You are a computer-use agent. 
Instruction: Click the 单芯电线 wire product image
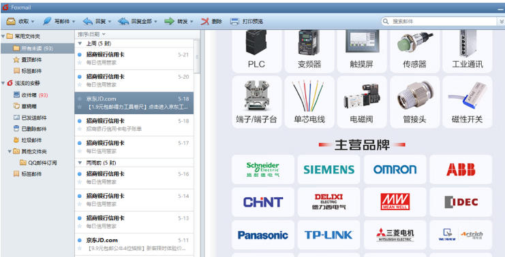(309, 96)
